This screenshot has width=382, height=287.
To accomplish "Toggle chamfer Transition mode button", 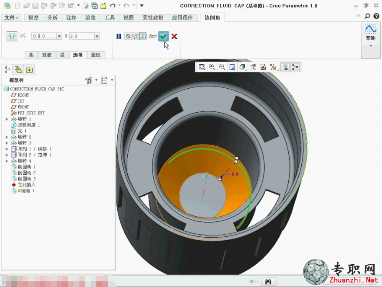I will (23, 36).
